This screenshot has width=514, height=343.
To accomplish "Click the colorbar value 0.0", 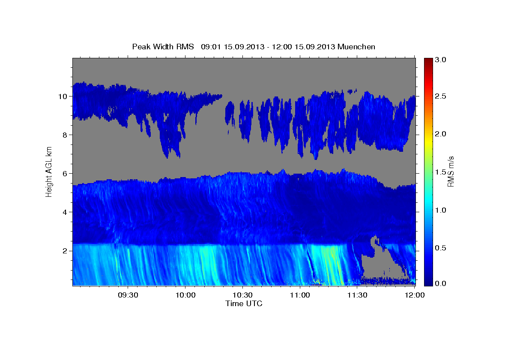I will coord(441,283).
